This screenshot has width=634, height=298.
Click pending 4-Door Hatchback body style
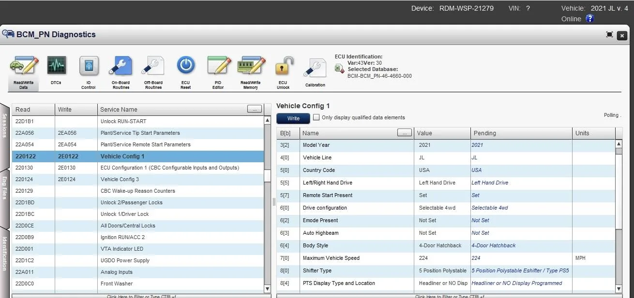click(x=494, y=245)
